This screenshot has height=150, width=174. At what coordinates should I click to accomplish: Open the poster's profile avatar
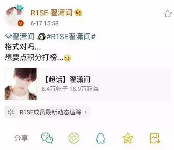pyautogui.click(x=14, y=16)
